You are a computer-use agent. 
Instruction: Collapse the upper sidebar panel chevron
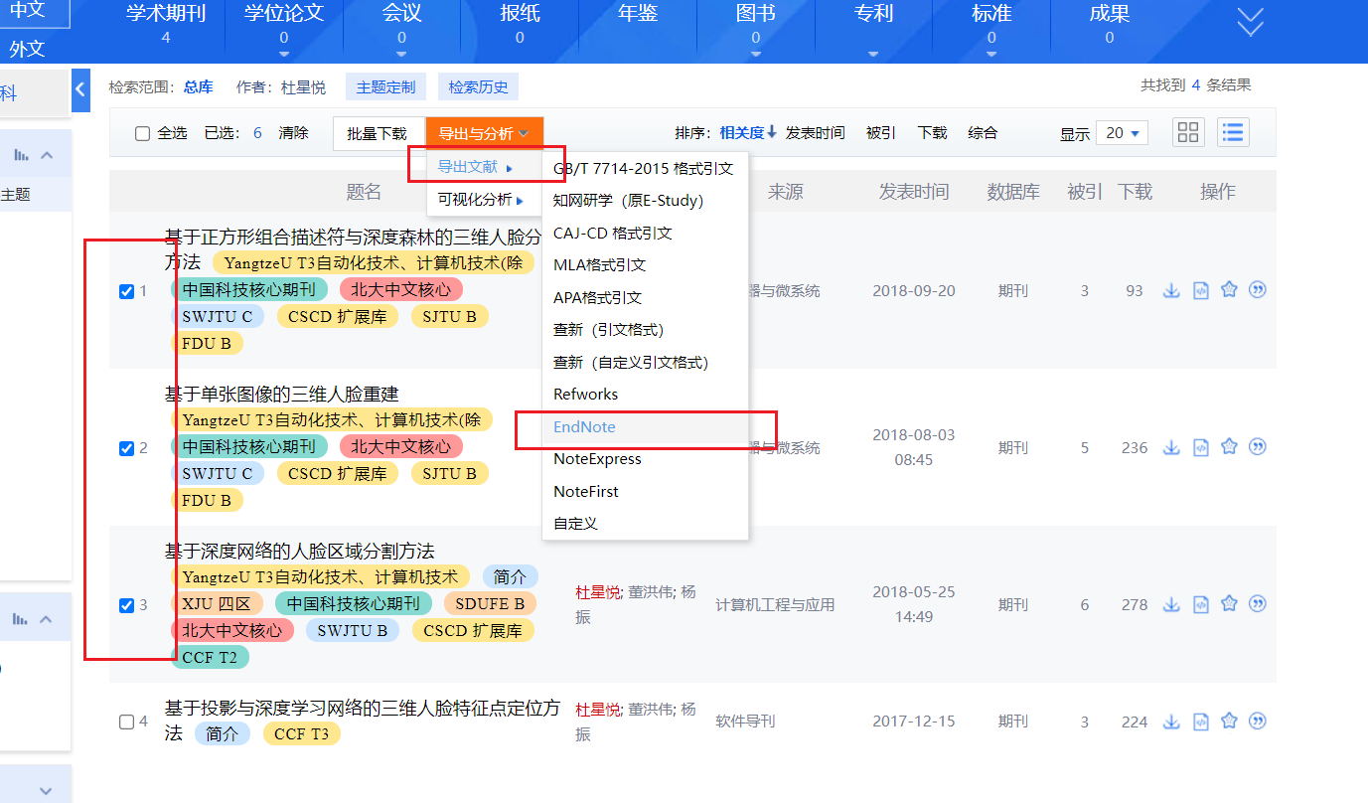pos(46,155)
